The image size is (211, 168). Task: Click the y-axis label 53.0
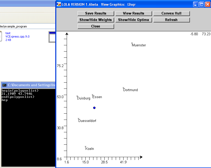(60, 97)
